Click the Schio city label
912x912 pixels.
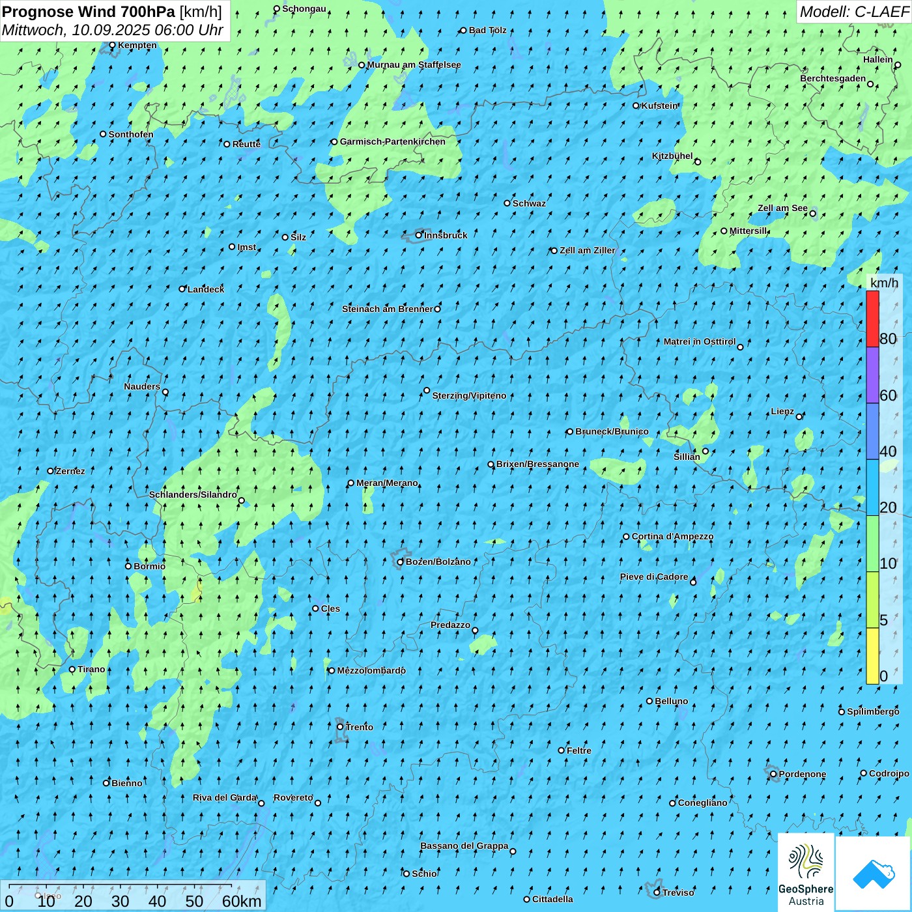click(424, 874)
